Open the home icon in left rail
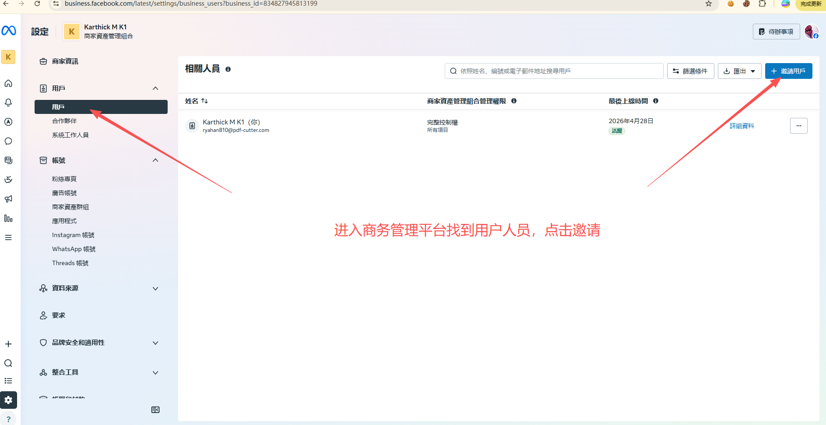This screenshot has width=826, height=425. click(x=8, y=83)
